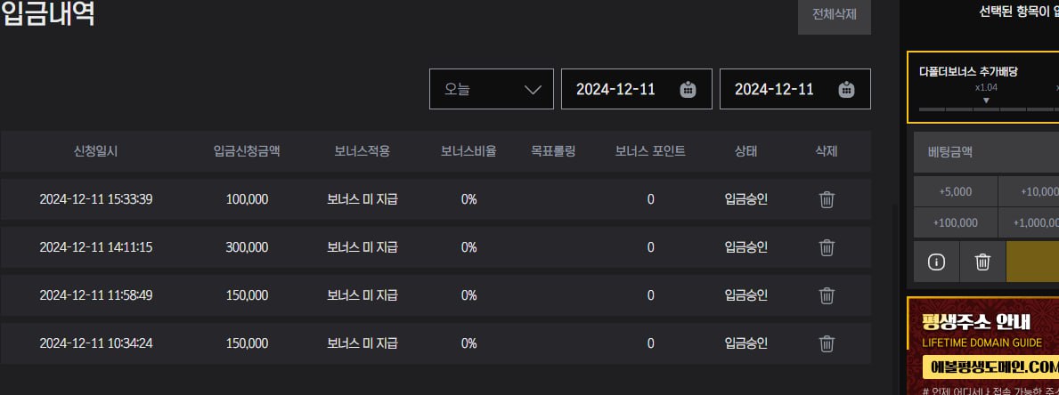Add +5,000 to bet amount
This screenshot has width=1059, height=395.
956,191
